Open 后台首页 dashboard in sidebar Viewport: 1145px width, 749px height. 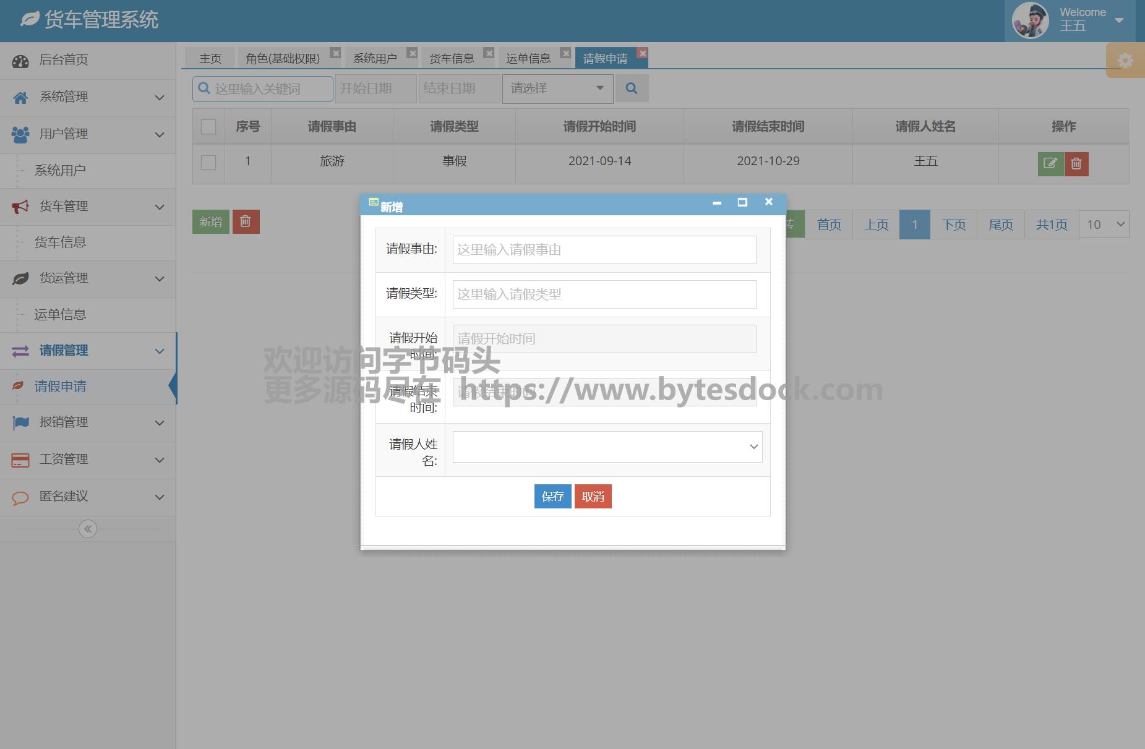coord(63,60)
